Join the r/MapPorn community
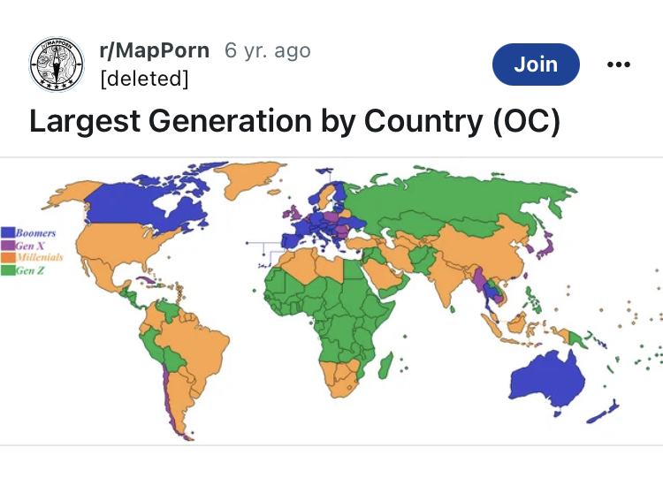The image size is (663, 478). (536, 64)
